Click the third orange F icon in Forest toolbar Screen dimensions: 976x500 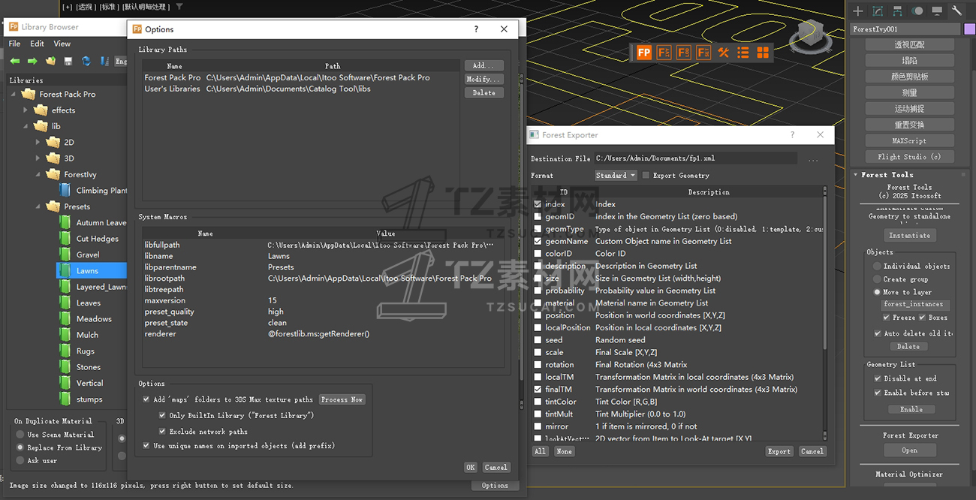point(684,53)
